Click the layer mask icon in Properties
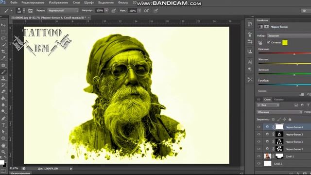Image resolution: width=311 pixels, height=175 pixels. [x=266, y=27]
